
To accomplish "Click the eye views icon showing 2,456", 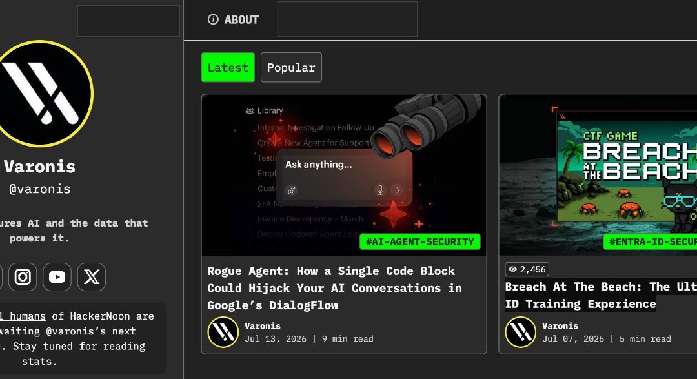I will [x=513, y=269].
